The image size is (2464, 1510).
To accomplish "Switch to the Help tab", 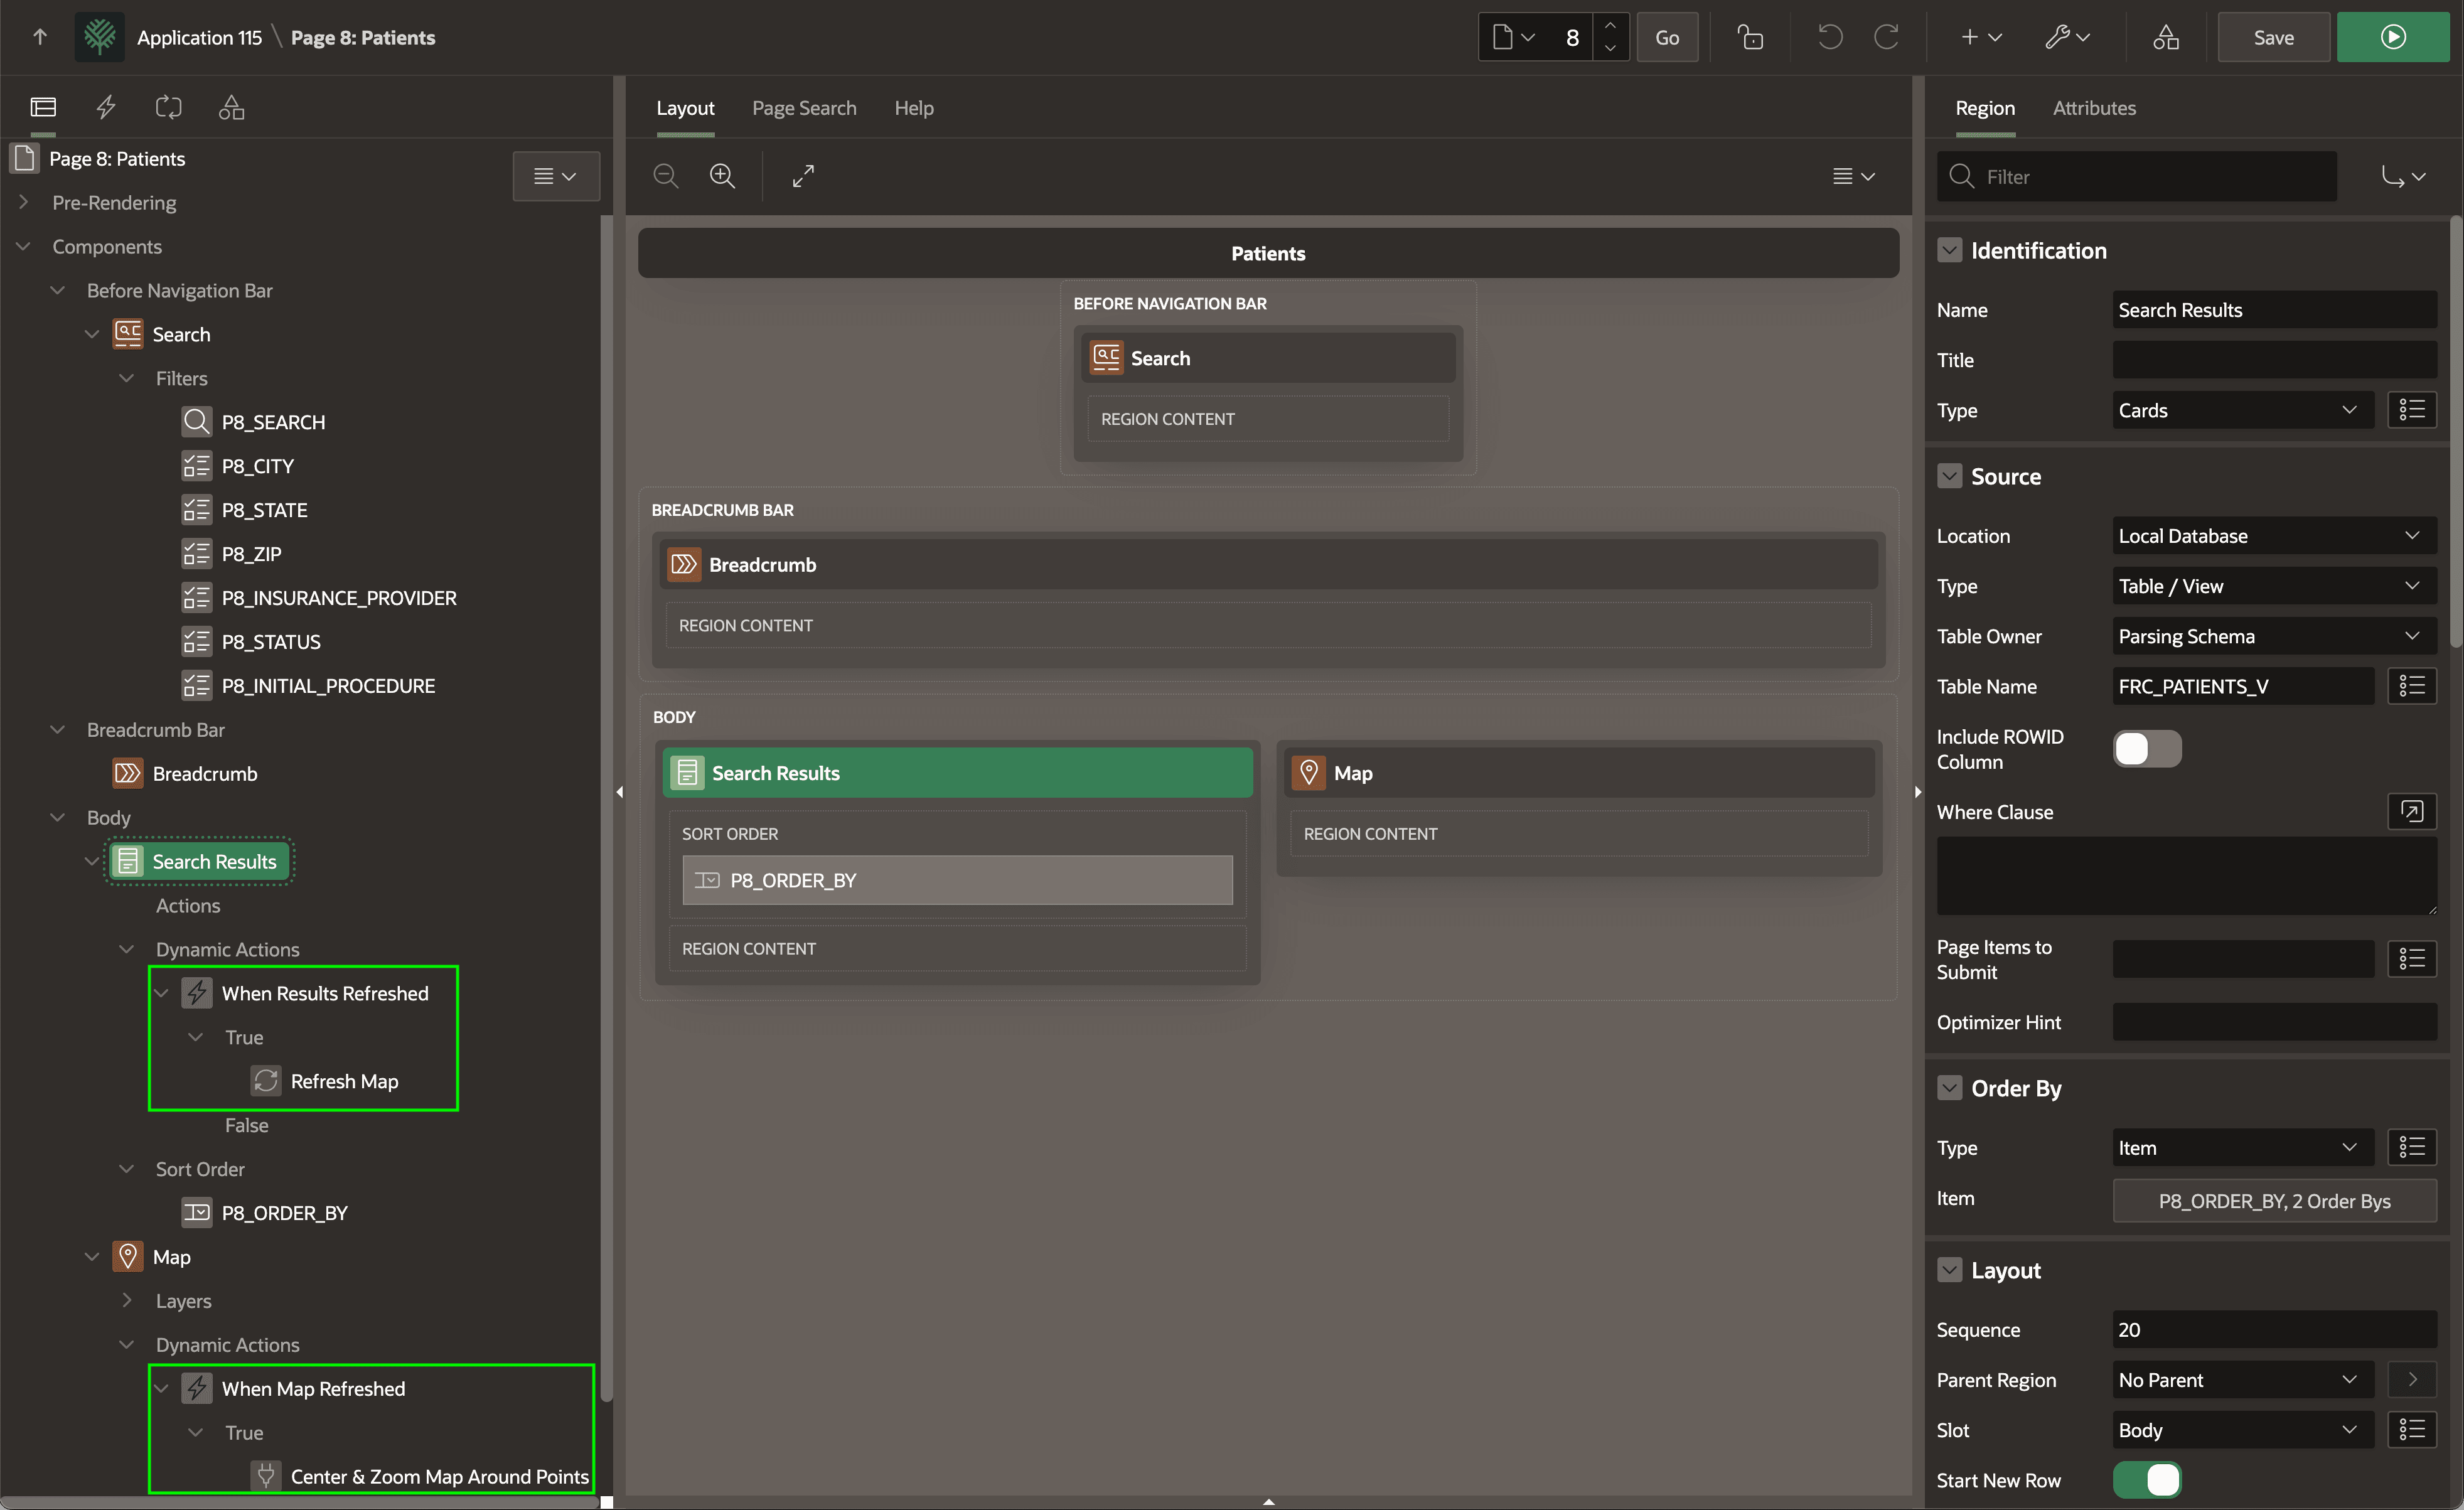I will click(913, 108).
